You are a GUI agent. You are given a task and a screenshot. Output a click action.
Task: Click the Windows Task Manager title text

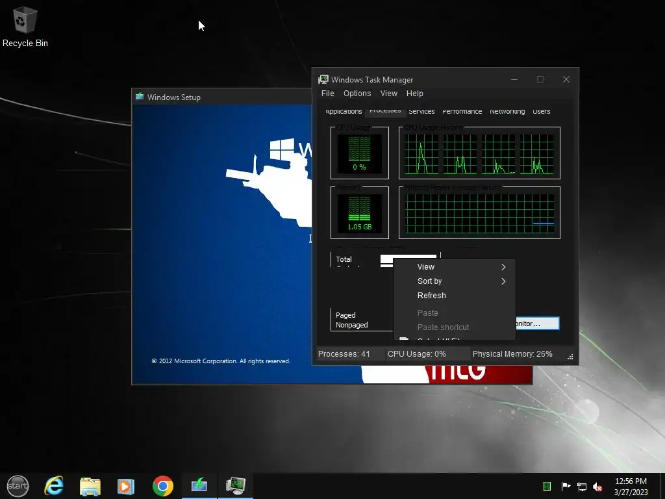(372, 80)
